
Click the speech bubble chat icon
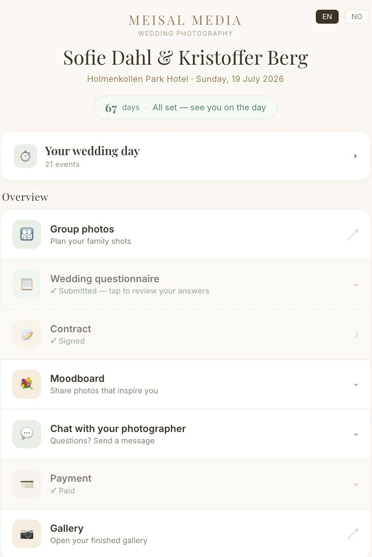[x=27, y=434]
